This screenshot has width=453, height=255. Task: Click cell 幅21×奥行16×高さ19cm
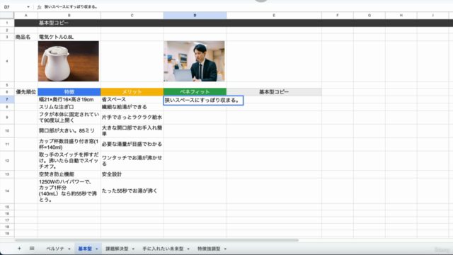pos(69,99)
